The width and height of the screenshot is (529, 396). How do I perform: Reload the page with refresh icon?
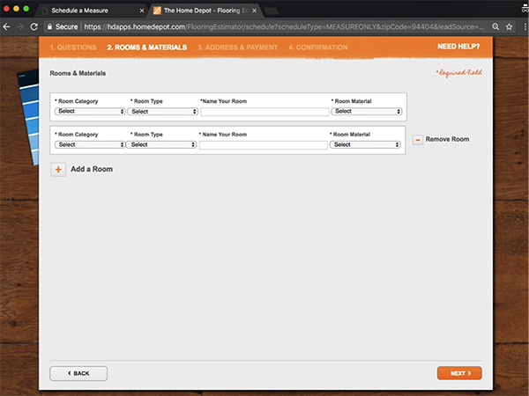click(x=34, y=27)
